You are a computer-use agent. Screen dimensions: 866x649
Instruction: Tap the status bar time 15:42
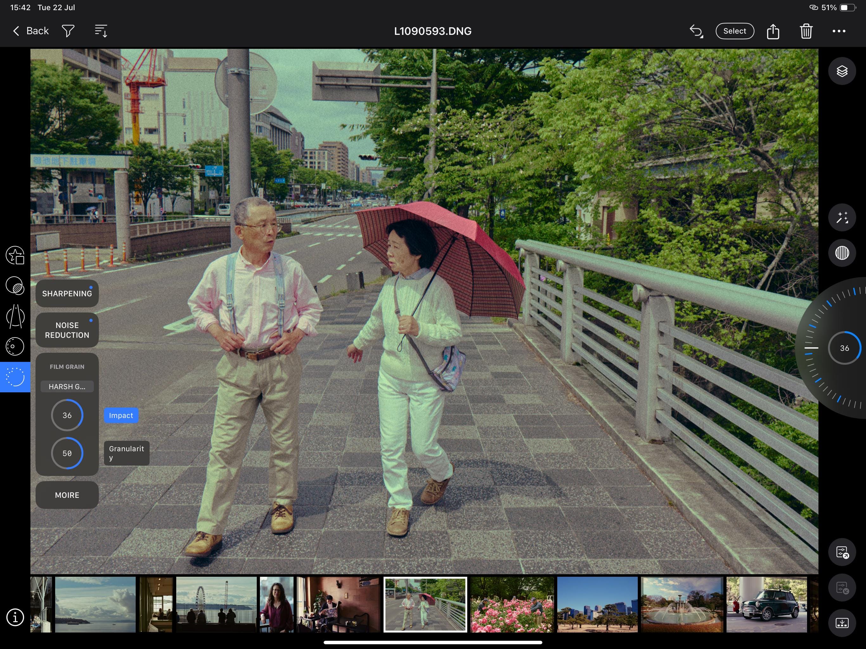coord(20,7)
